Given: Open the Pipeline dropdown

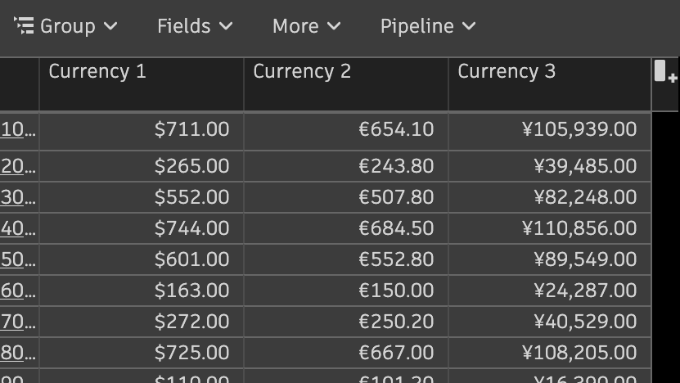Looking at the screenshot, I should point(427,26).
